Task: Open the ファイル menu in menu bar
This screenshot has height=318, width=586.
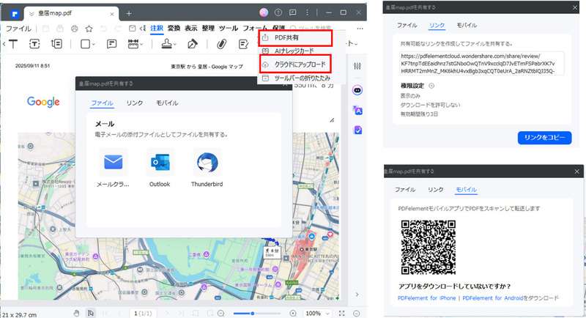Action: tap(18, 29)
